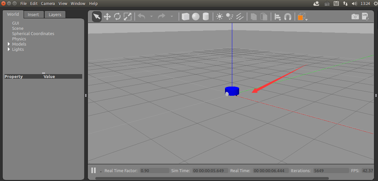This screenshot has height=181, width=378.
Task: Insert a box shape
Action: 185,17
